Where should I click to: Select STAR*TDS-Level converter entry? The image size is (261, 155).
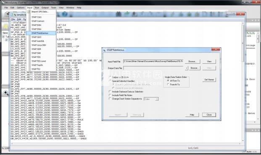click(x=41, y=61)
